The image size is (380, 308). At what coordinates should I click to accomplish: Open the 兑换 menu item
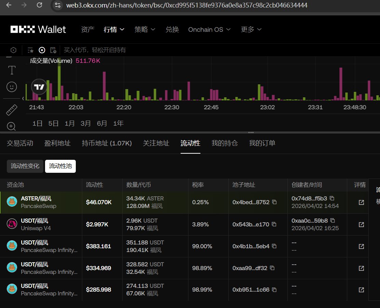pos(172,30)
